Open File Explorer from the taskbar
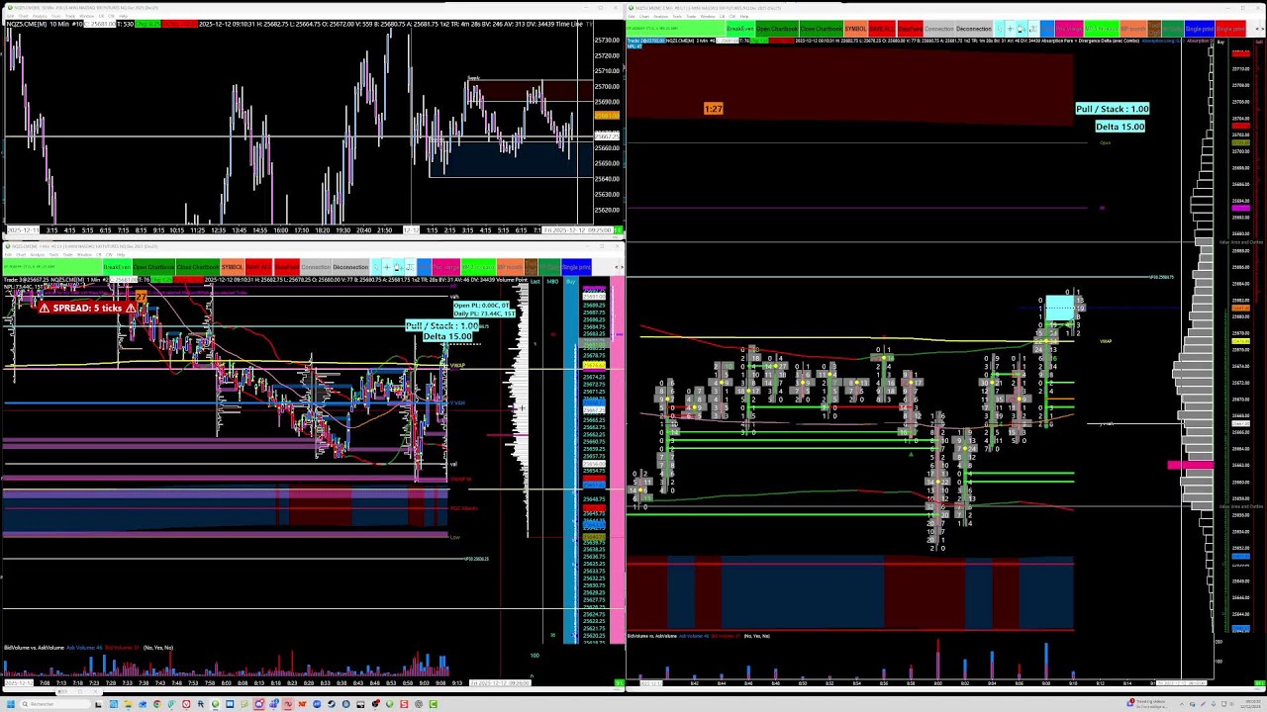1267x712 pixels. (x=128, y=704)
